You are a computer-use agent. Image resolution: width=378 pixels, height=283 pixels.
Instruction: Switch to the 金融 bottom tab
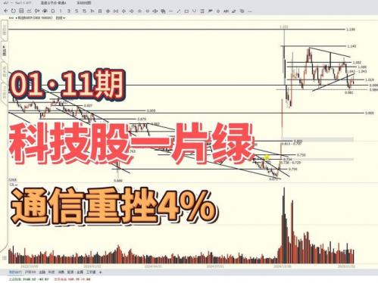(42, 272)
